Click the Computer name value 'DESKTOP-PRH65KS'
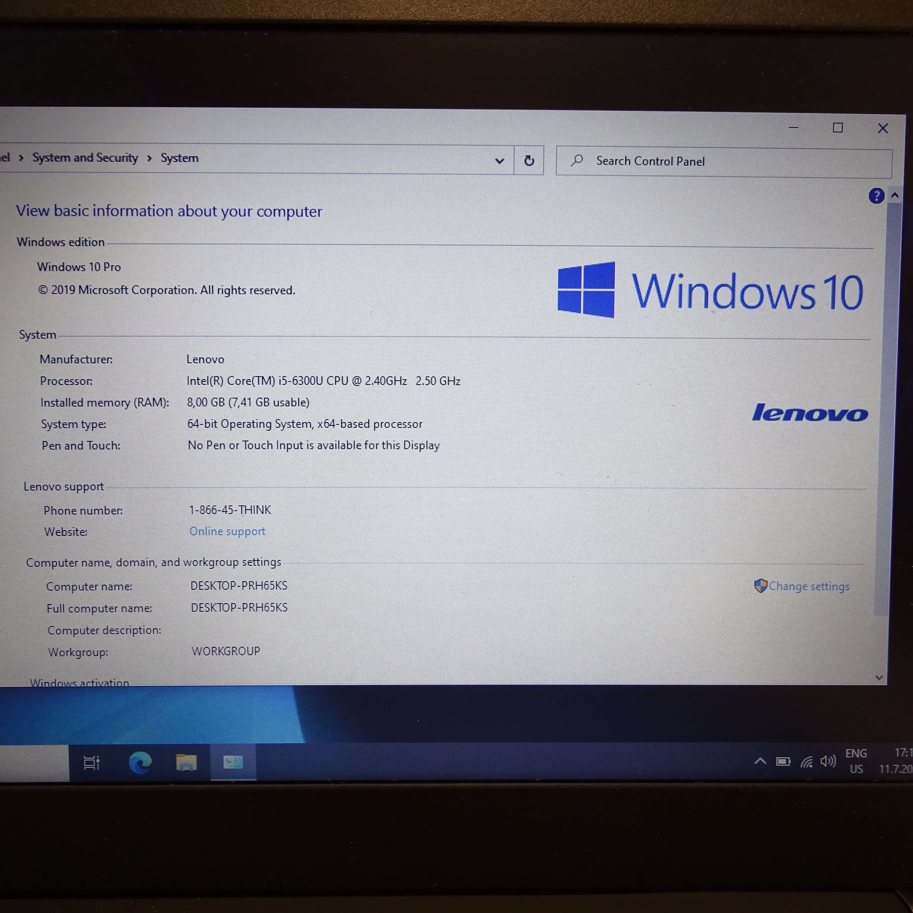The width and height of the screenshot is (913, 913). (239, 585)
